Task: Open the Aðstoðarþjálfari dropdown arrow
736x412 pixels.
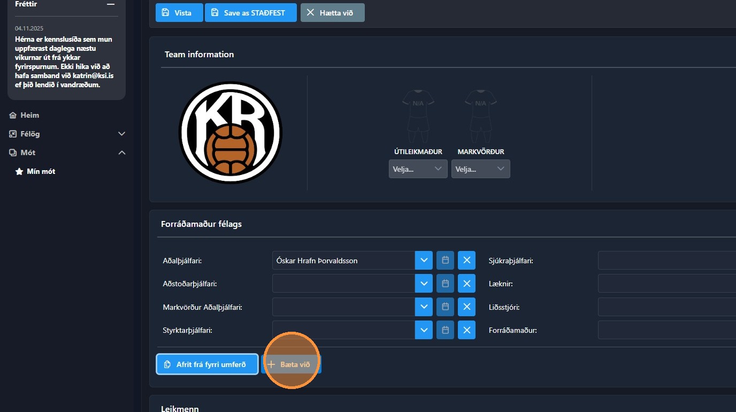Action: (424, 284)
